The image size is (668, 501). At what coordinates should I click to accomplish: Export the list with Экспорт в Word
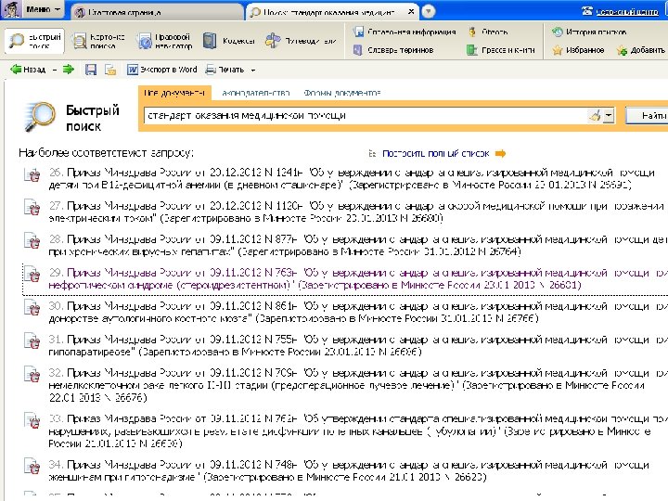[161, 70]
